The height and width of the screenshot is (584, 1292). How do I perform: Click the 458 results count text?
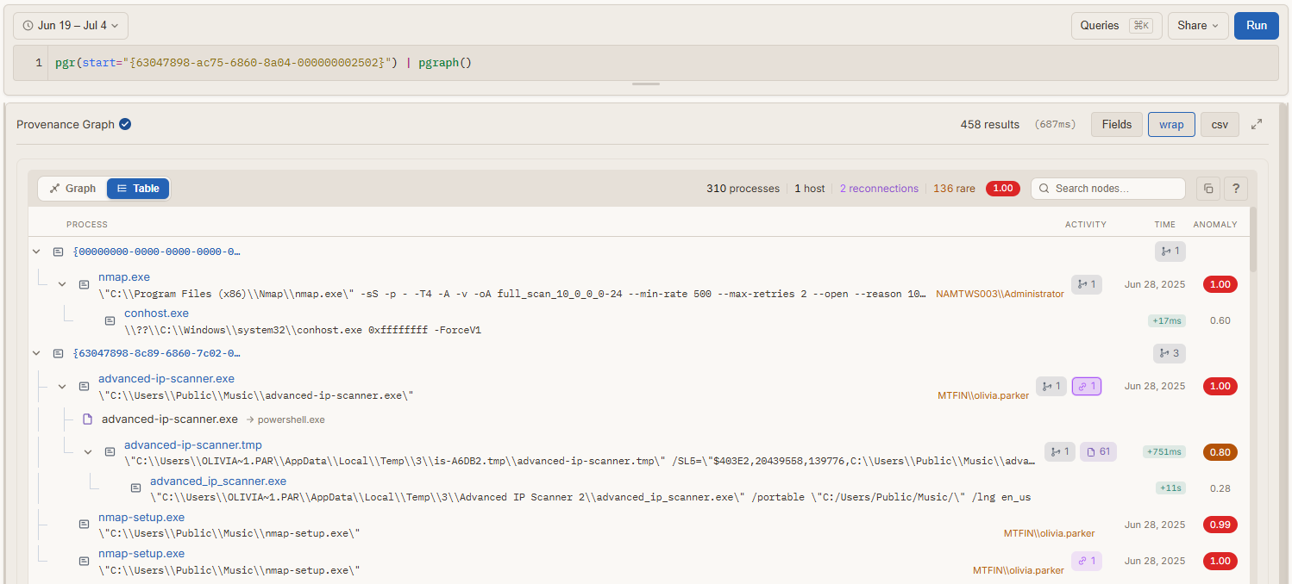point(989,124)
